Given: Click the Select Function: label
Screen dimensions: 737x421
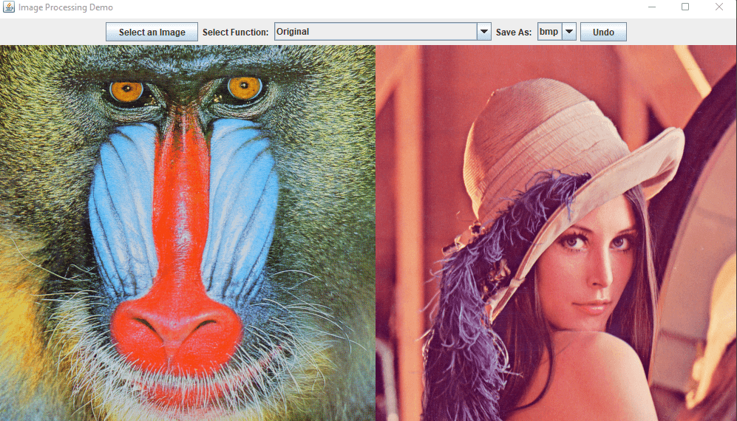Looking at the screenshot, I should pos(236,32).
